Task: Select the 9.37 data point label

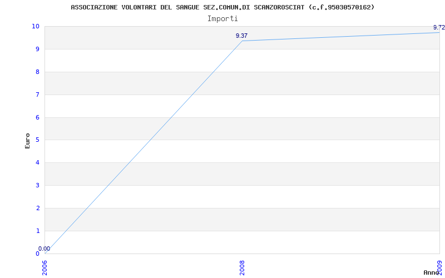Action: click(x=241, y=36)
